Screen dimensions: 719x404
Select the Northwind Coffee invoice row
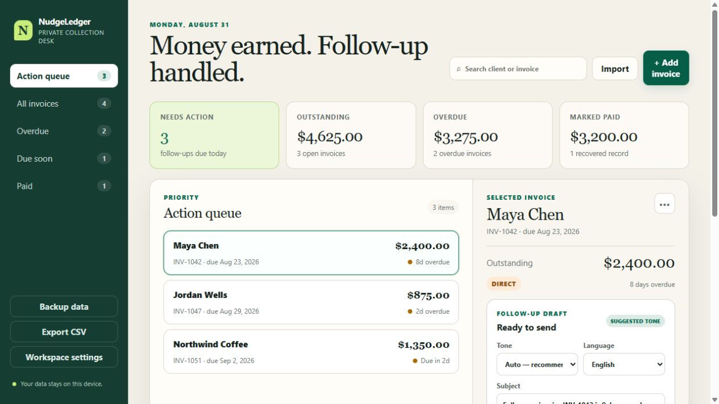(311, 352)
